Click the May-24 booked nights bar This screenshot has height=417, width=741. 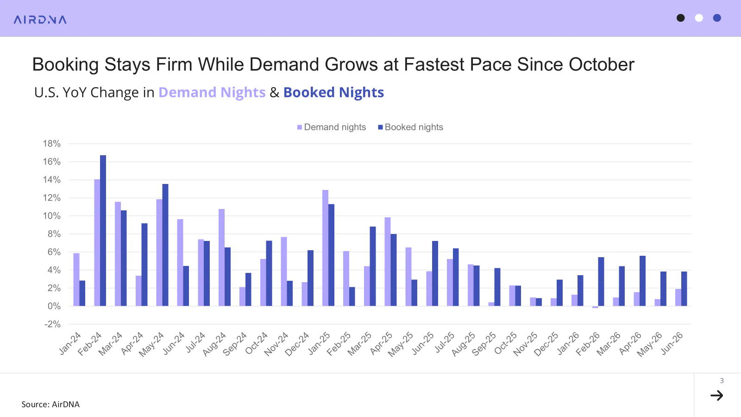tap(165, 245)
